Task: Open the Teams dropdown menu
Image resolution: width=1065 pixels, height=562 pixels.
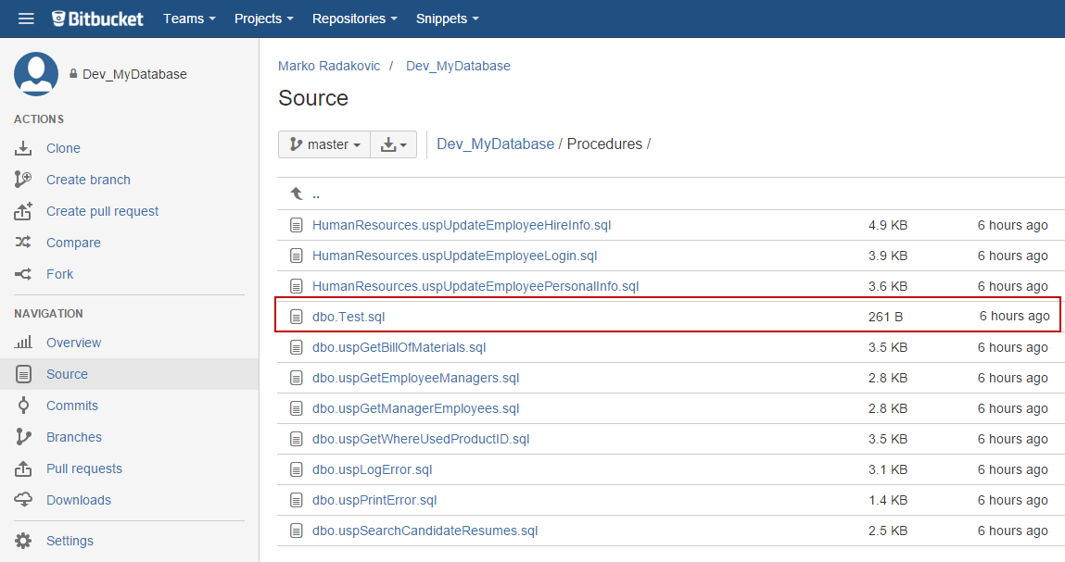Action: pos(189,19)
